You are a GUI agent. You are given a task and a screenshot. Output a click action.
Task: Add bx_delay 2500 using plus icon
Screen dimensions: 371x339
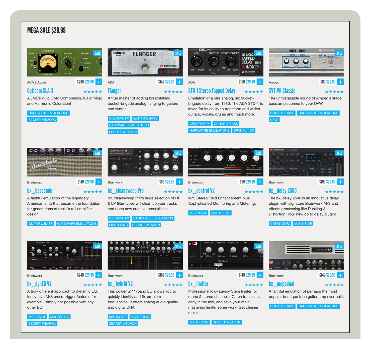click(x=340, y=182)
